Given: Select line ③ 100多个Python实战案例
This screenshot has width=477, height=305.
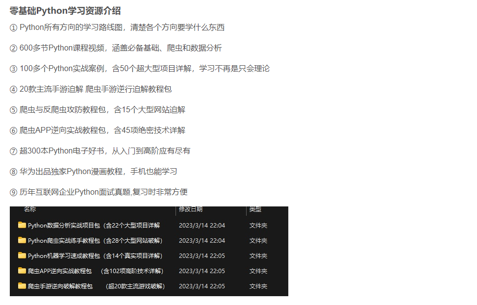Looking at the screenshot, I should pyautogui.click(x=140, y=69).
